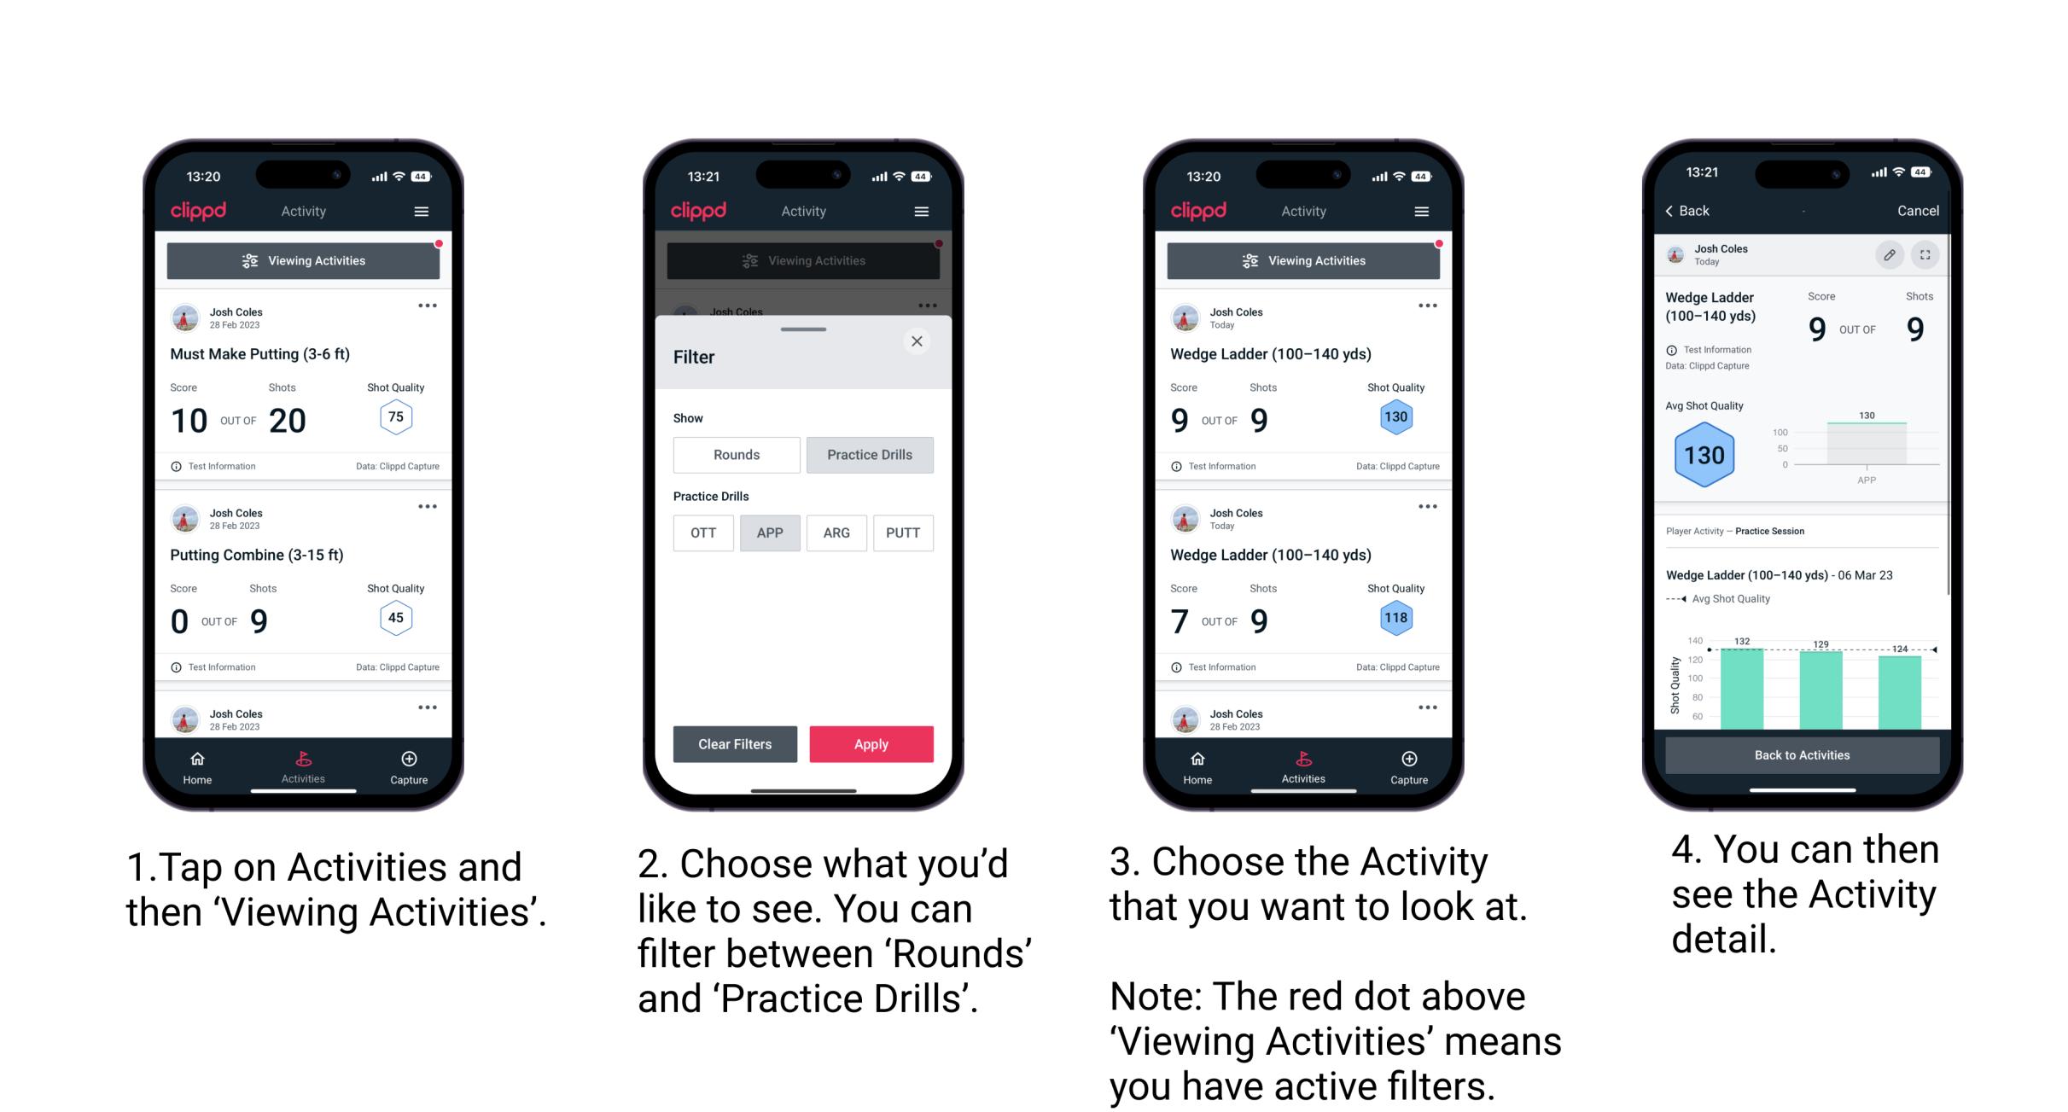
Task: Tap the Clear Filters button in filter panel
Action: click(734, 743)
